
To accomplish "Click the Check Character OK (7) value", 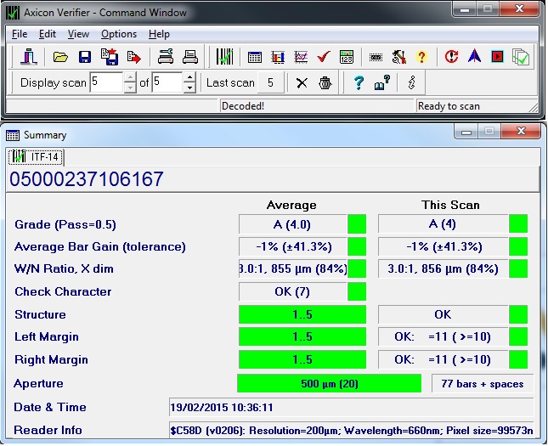I will pyautogui.click(x=292, y=291).
